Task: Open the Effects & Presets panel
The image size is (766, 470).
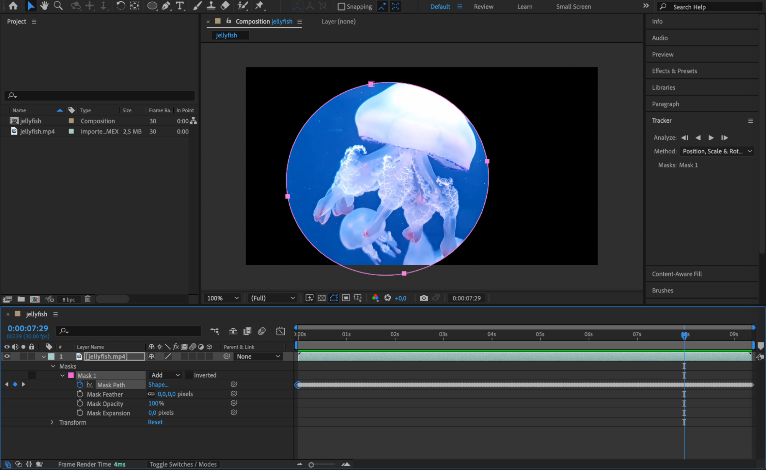Action: click(674, 71)
